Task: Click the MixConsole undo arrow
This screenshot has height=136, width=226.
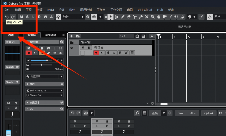Action: [73, 113]
